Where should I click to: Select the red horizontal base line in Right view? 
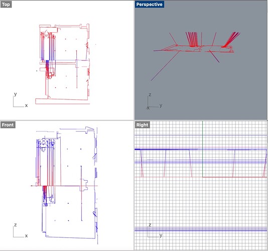coord(235,177)
